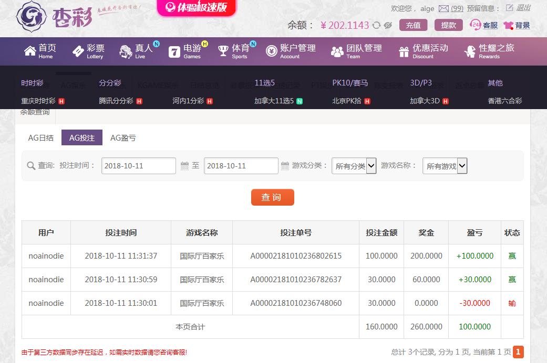The image size is (547, 363).
Task: Open the 体验极速版 banner
Action: click(x=197, y=7)
